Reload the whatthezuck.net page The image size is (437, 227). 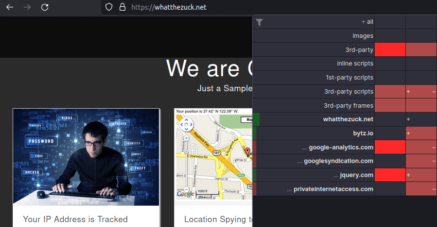pyautogui.click(x=45, y=7)
